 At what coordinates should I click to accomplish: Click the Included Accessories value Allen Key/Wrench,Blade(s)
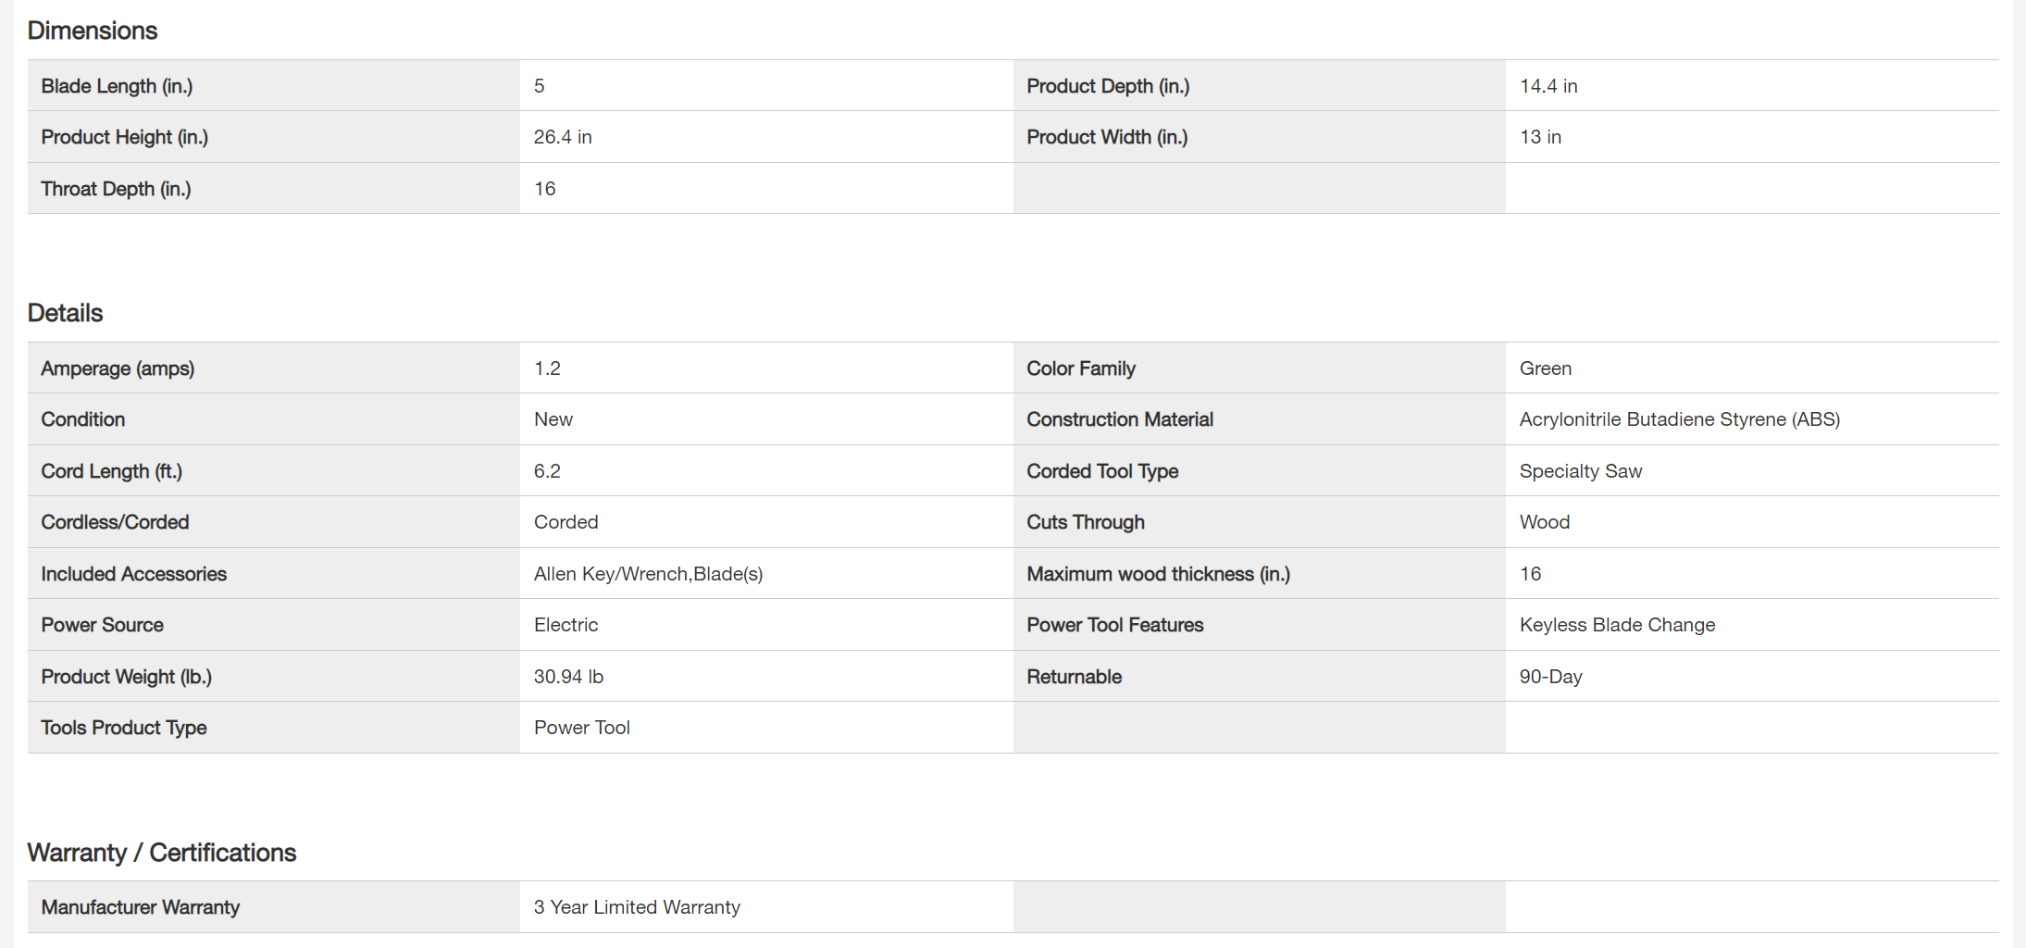648,574
